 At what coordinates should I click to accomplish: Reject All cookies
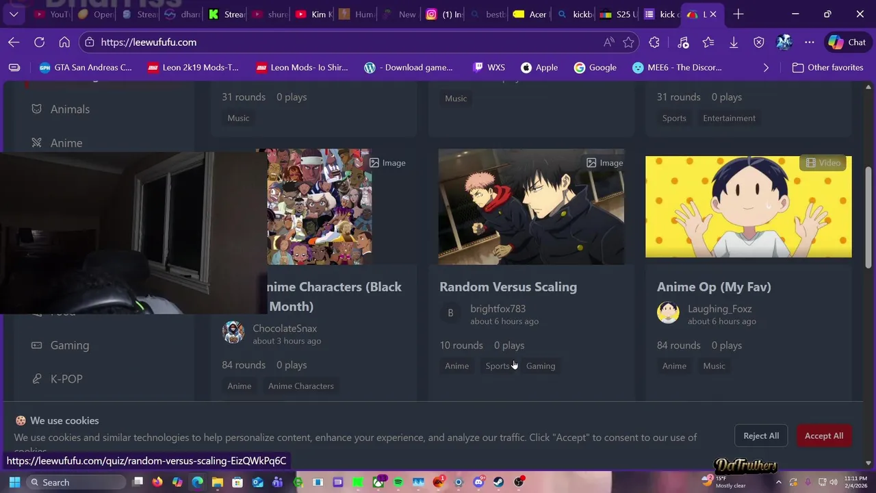[x=761, y=435]
